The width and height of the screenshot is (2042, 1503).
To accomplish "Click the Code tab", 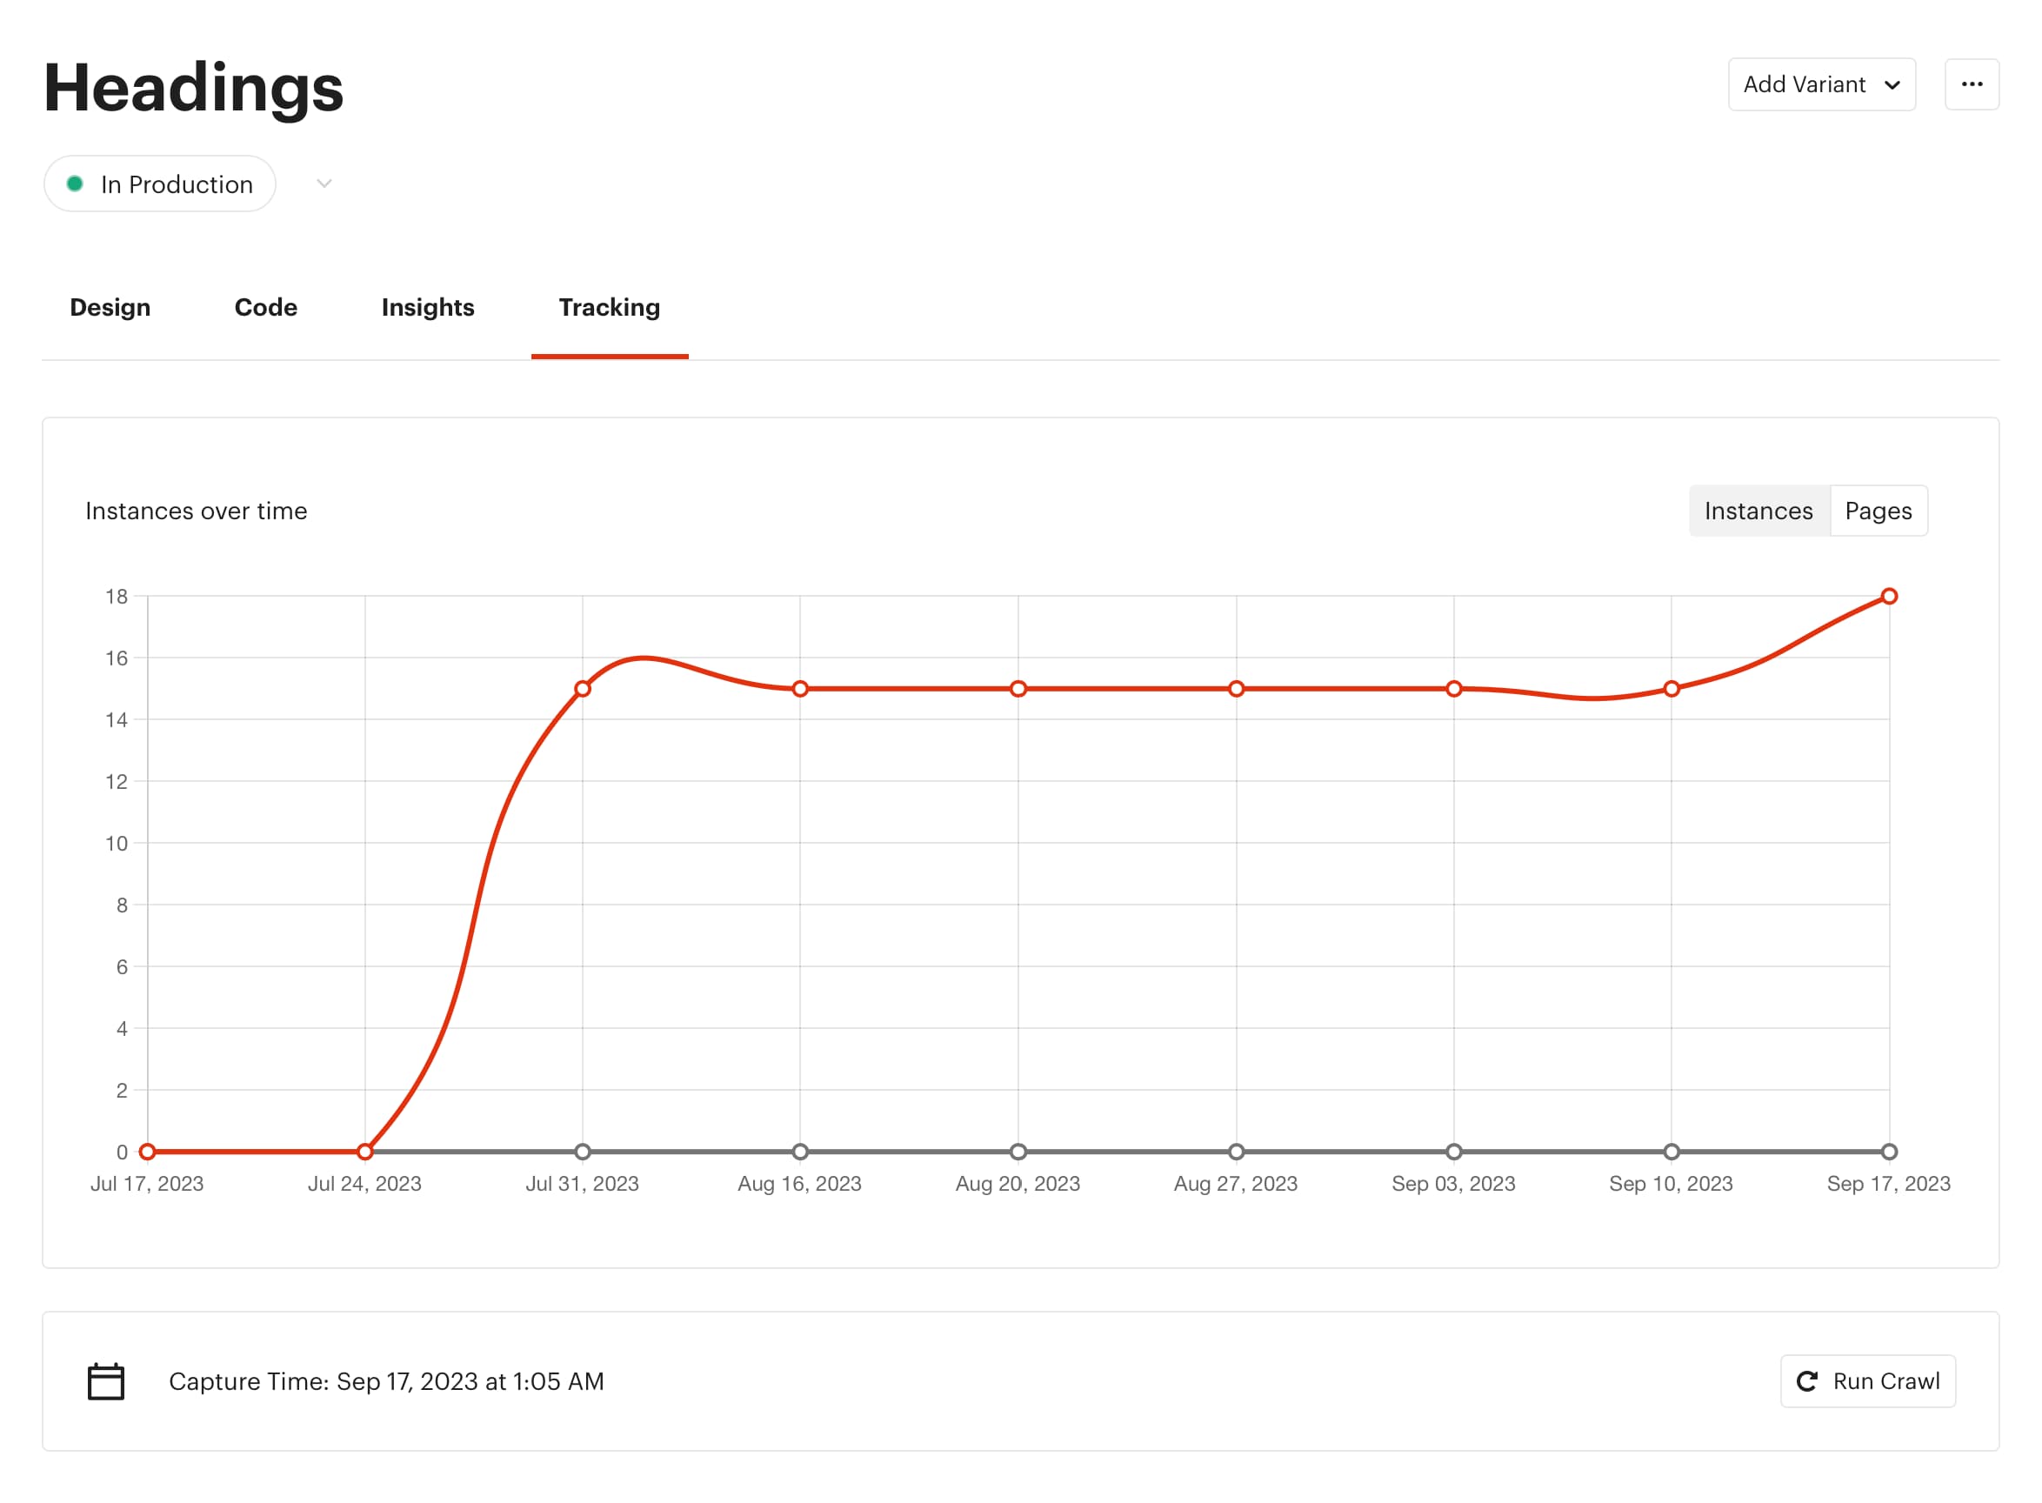I will [x=264, y=308].
